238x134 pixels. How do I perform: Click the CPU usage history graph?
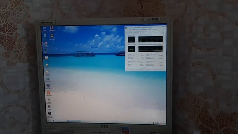click(x=150, y=39)
